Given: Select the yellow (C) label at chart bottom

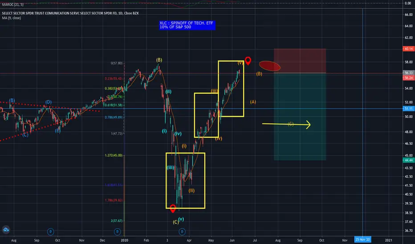Looking at the screenshot, I should 176,222.
